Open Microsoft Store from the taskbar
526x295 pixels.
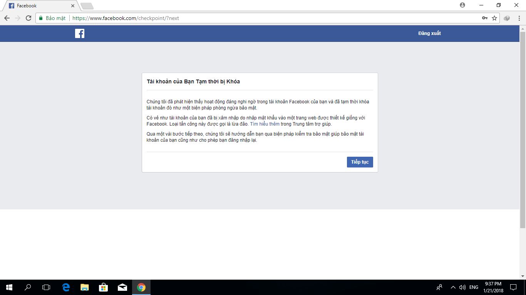click(x=103, y=287)
